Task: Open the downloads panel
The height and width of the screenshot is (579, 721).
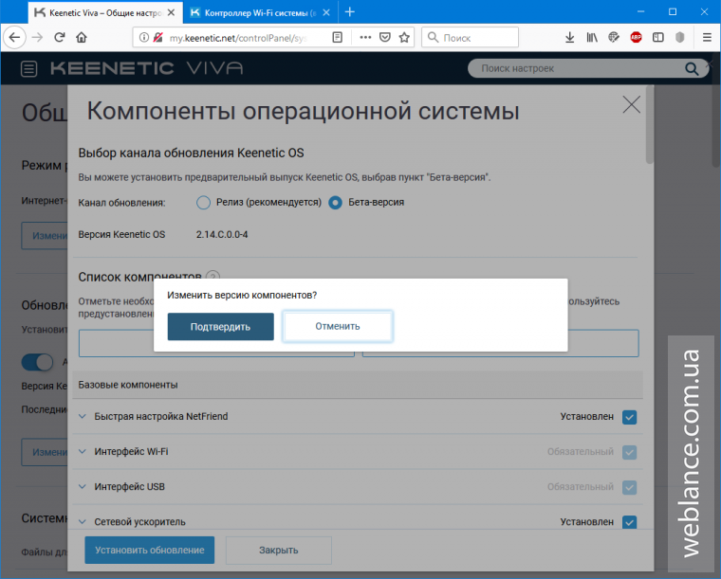Action: (x=570, y=37)
